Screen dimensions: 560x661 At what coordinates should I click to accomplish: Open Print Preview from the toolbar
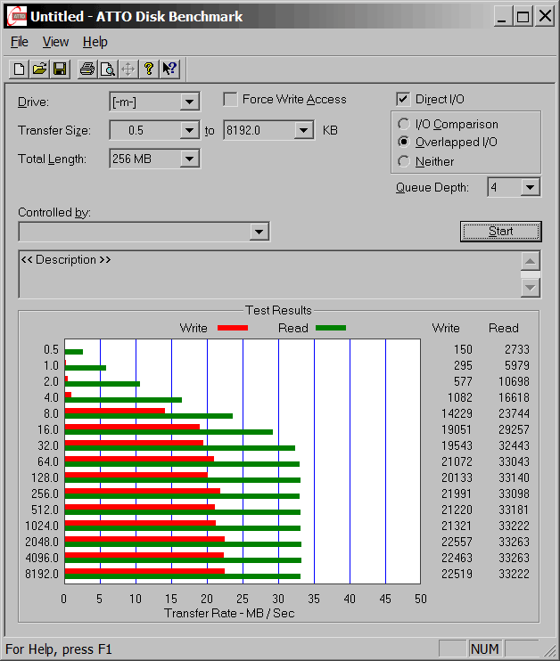[107, 69]
